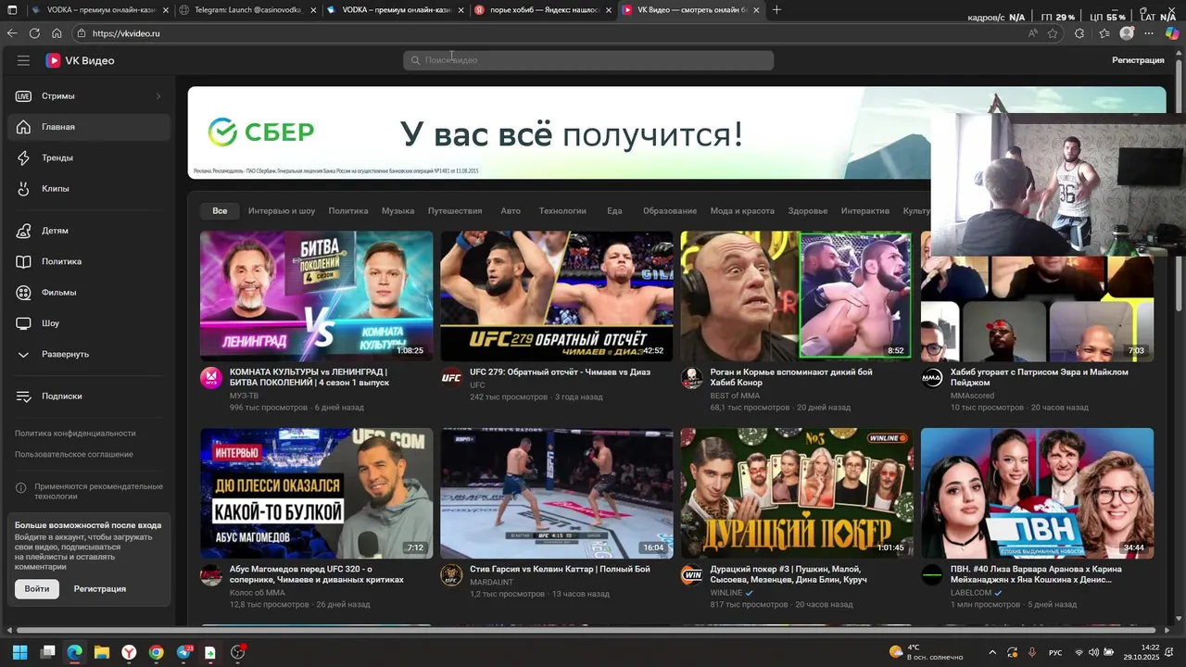Switch to the Яндекс search results browser tab
Image resolution: width=1186 pixels, height=667 pixels.
(545, 10)
